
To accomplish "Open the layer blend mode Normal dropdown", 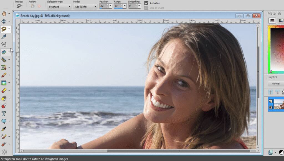I will click(276, 84).
